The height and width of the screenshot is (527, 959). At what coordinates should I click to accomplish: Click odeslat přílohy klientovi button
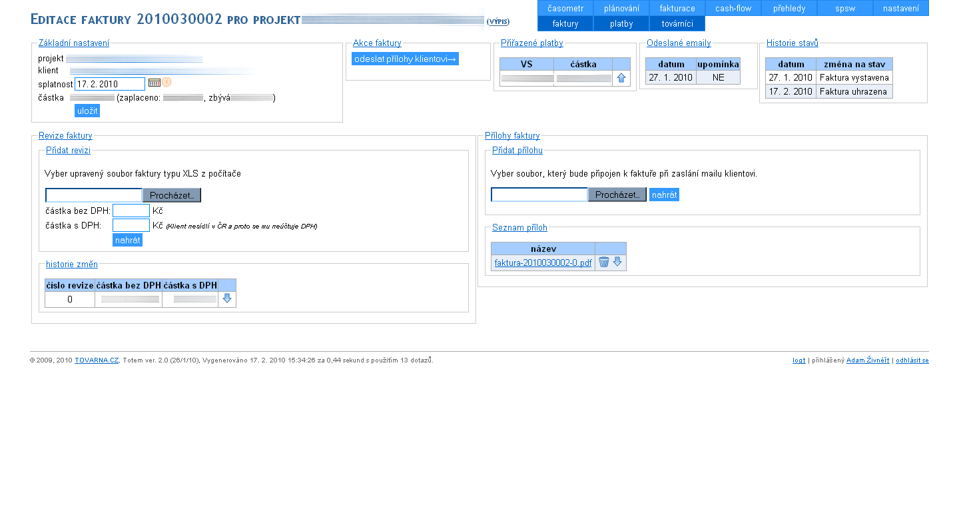point(405,59)
